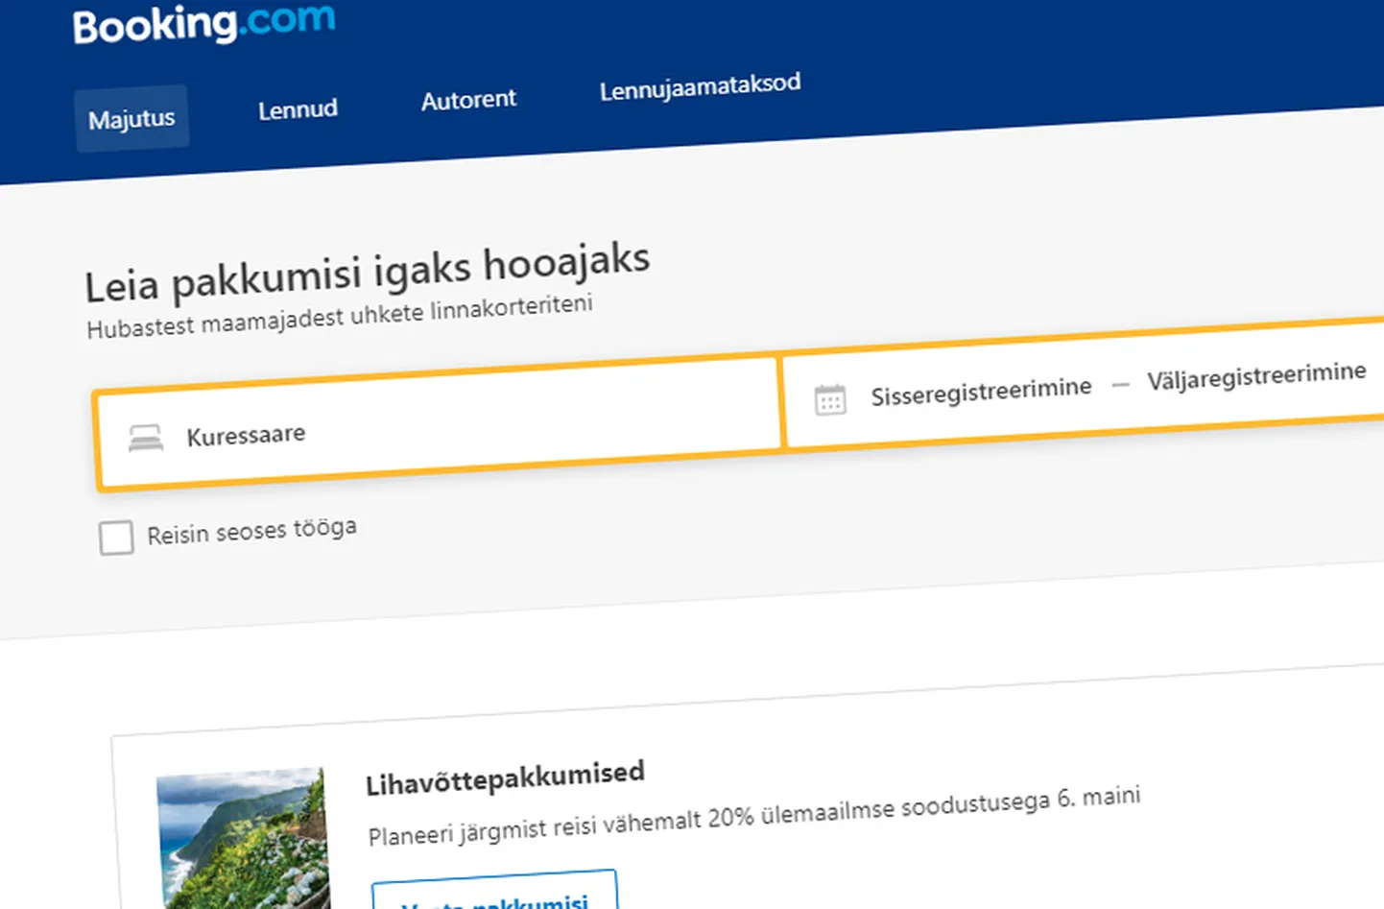Switch to the Lennud tab
Viewport: 1384px width, 909px height.
click(x=298, y=109)
